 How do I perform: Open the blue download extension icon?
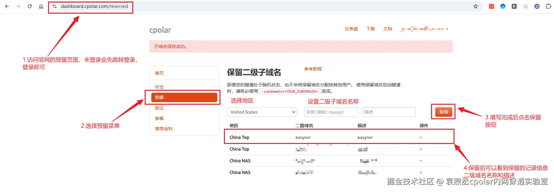pyautogui.click(x=503, y=6)
